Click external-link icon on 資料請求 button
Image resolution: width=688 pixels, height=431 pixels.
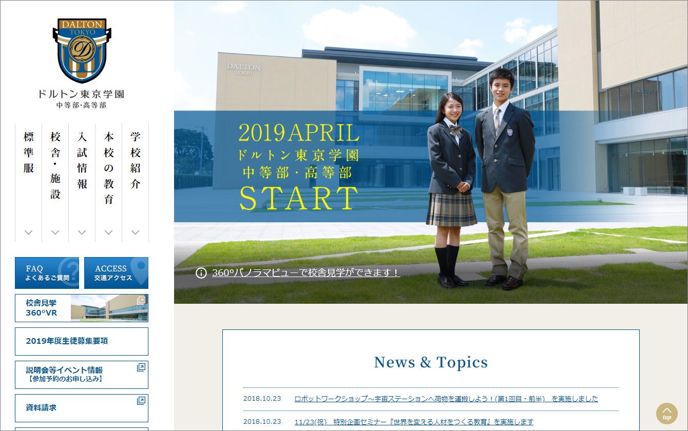click(x=141, y=401)
